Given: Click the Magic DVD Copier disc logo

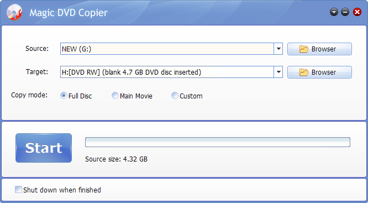Looking at the screenshot, I should click(14, 12).
